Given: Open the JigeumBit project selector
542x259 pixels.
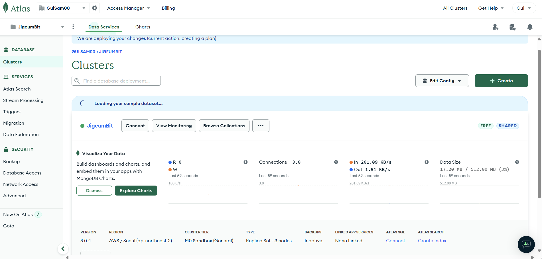Looking at the screenshot, I should (x=37, y=27).
